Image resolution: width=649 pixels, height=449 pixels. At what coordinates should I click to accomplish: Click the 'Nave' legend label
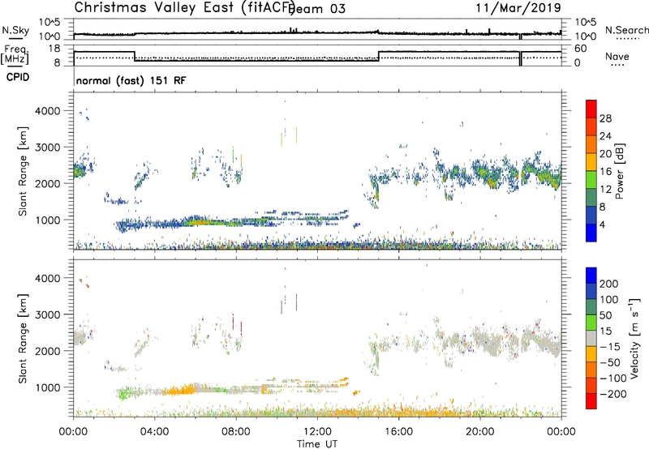[x=617, y=56]
